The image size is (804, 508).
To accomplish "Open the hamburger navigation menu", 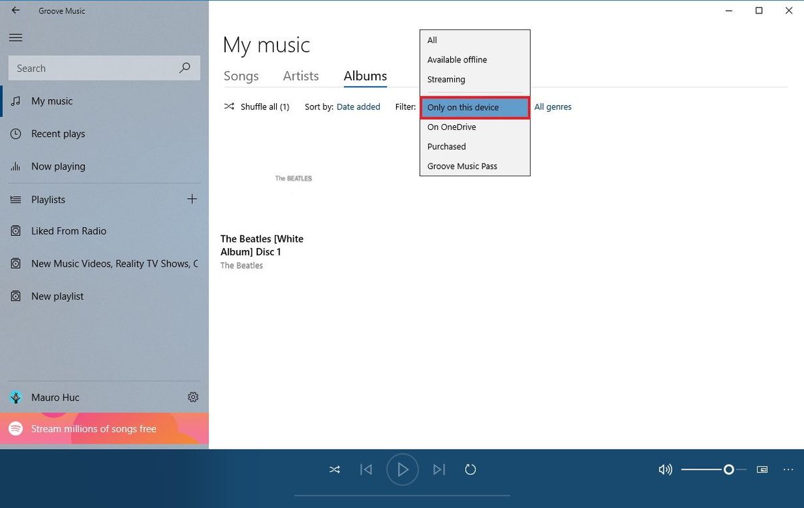I will click(15, 38).
